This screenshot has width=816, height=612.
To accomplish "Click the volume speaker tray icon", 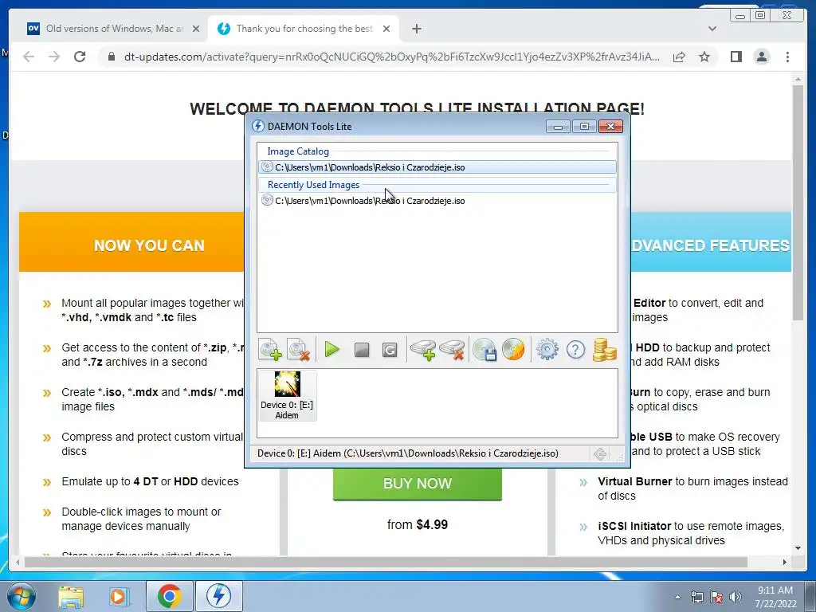I will click(735, 597).
